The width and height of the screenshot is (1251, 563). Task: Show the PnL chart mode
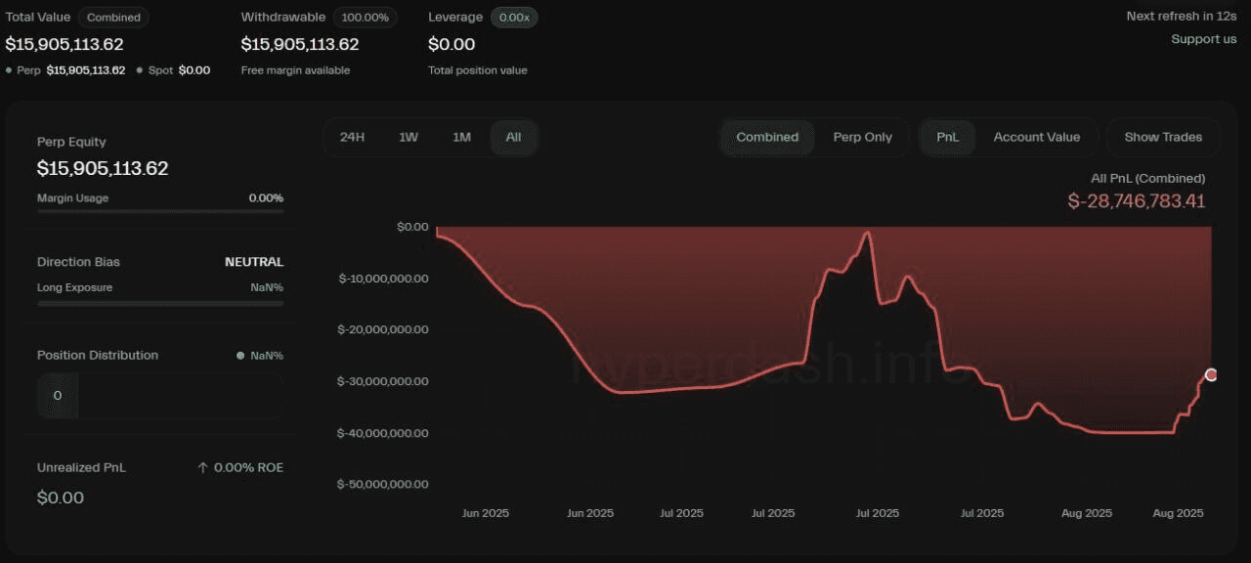click(x=947, y=137)
